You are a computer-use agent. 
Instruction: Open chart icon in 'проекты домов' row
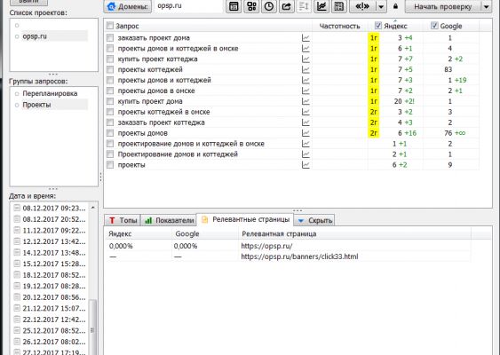306,133
